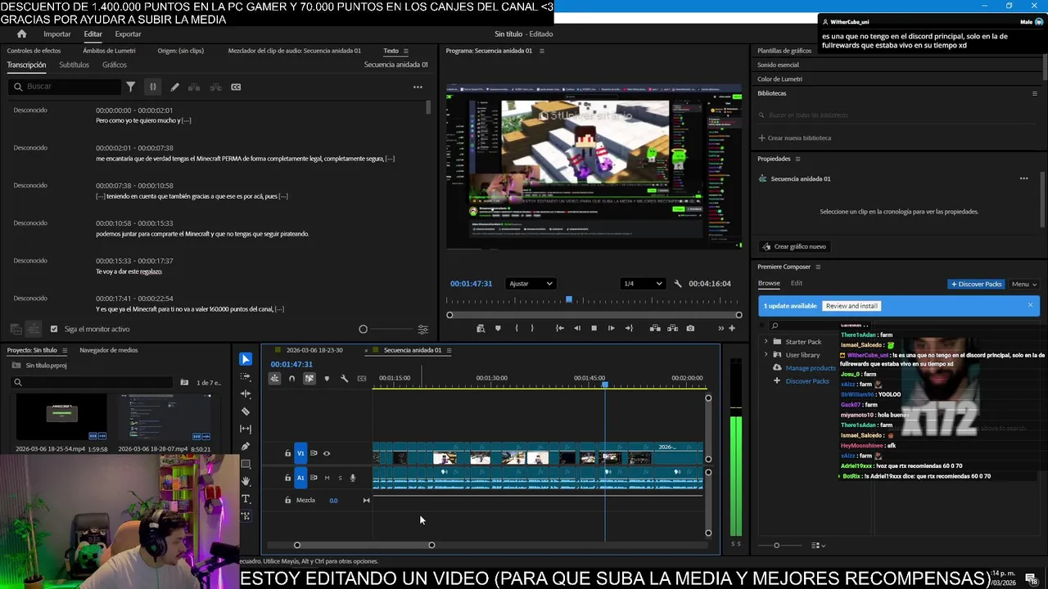Open the three-dots menu in transcript toolbar
Viewport: 1048px width, 589px height.
(418, 87)
